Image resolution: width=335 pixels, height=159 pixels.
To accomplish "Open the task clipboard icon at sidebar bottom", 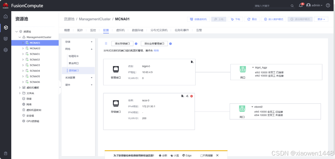I will (6, 153).
